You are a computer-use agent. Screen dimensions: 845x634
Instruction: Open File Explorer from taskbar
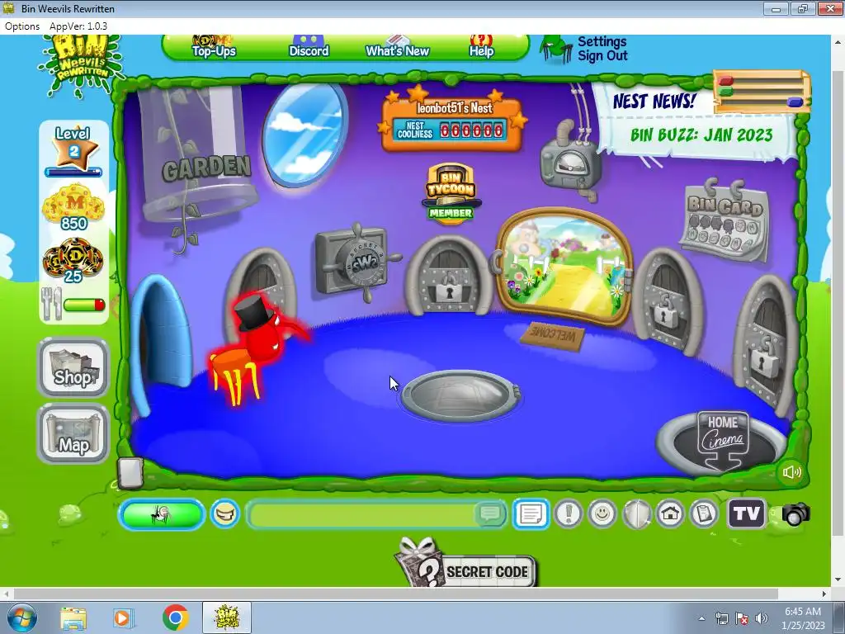pos(73,617)
